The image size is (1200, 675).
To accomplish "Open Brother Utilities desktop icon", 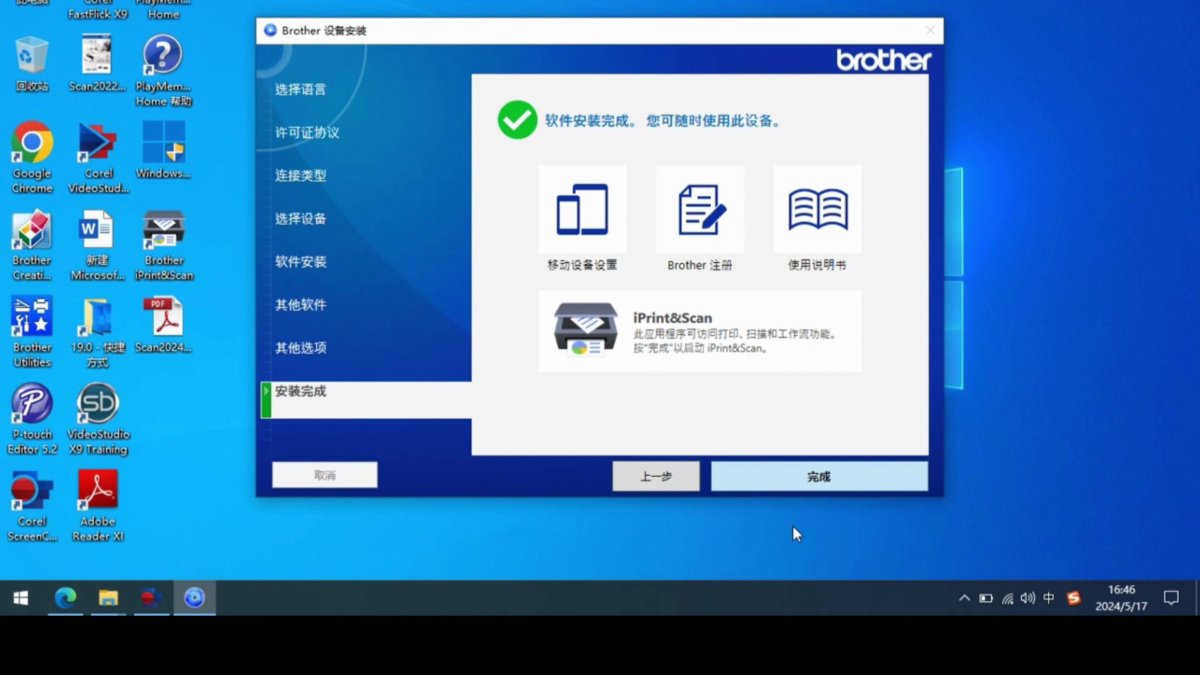I will (x=32, y=332).
